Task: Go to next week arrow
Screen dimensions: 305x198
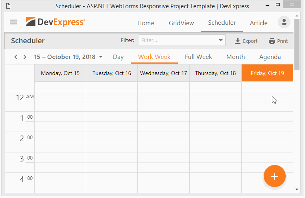Action: click(25, 57)
